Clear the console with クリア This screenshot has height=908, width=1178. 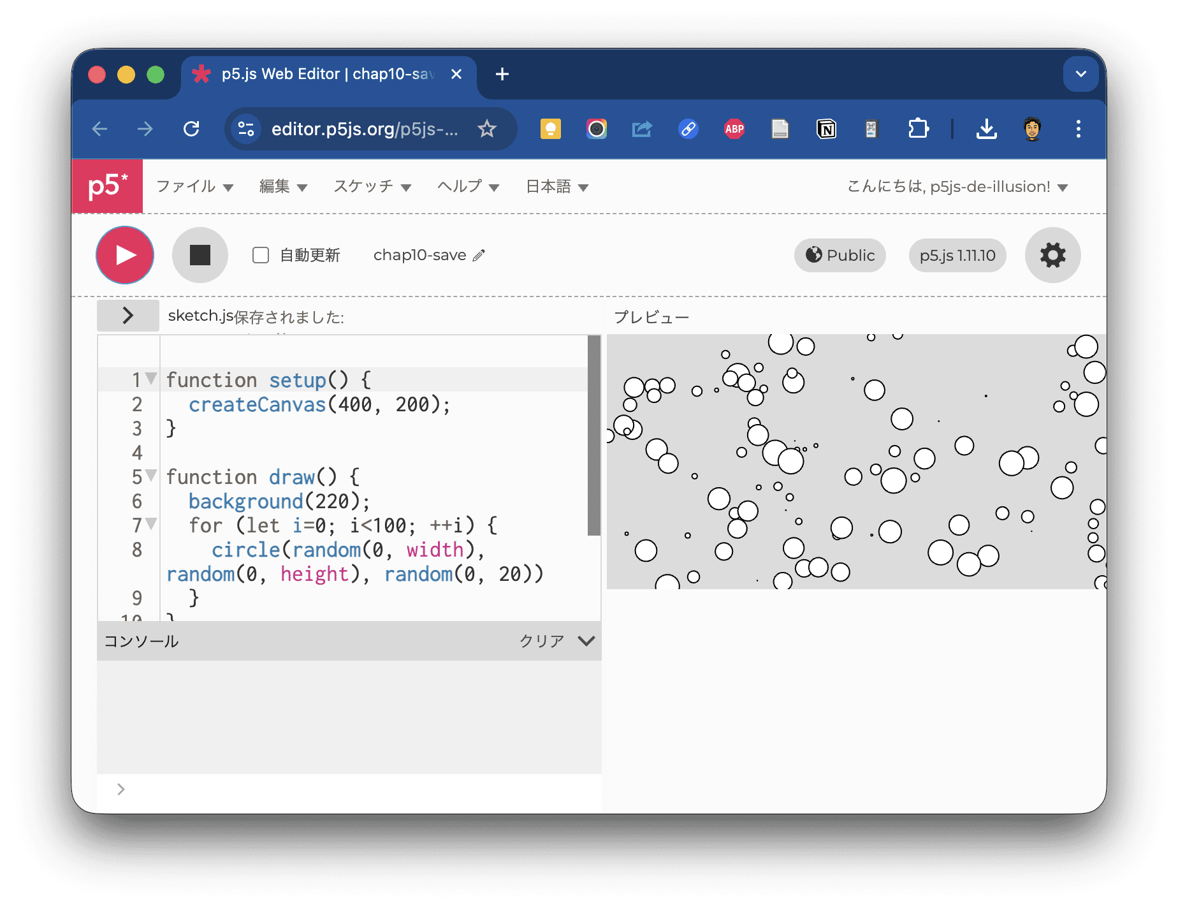click(x=541, y=641)
